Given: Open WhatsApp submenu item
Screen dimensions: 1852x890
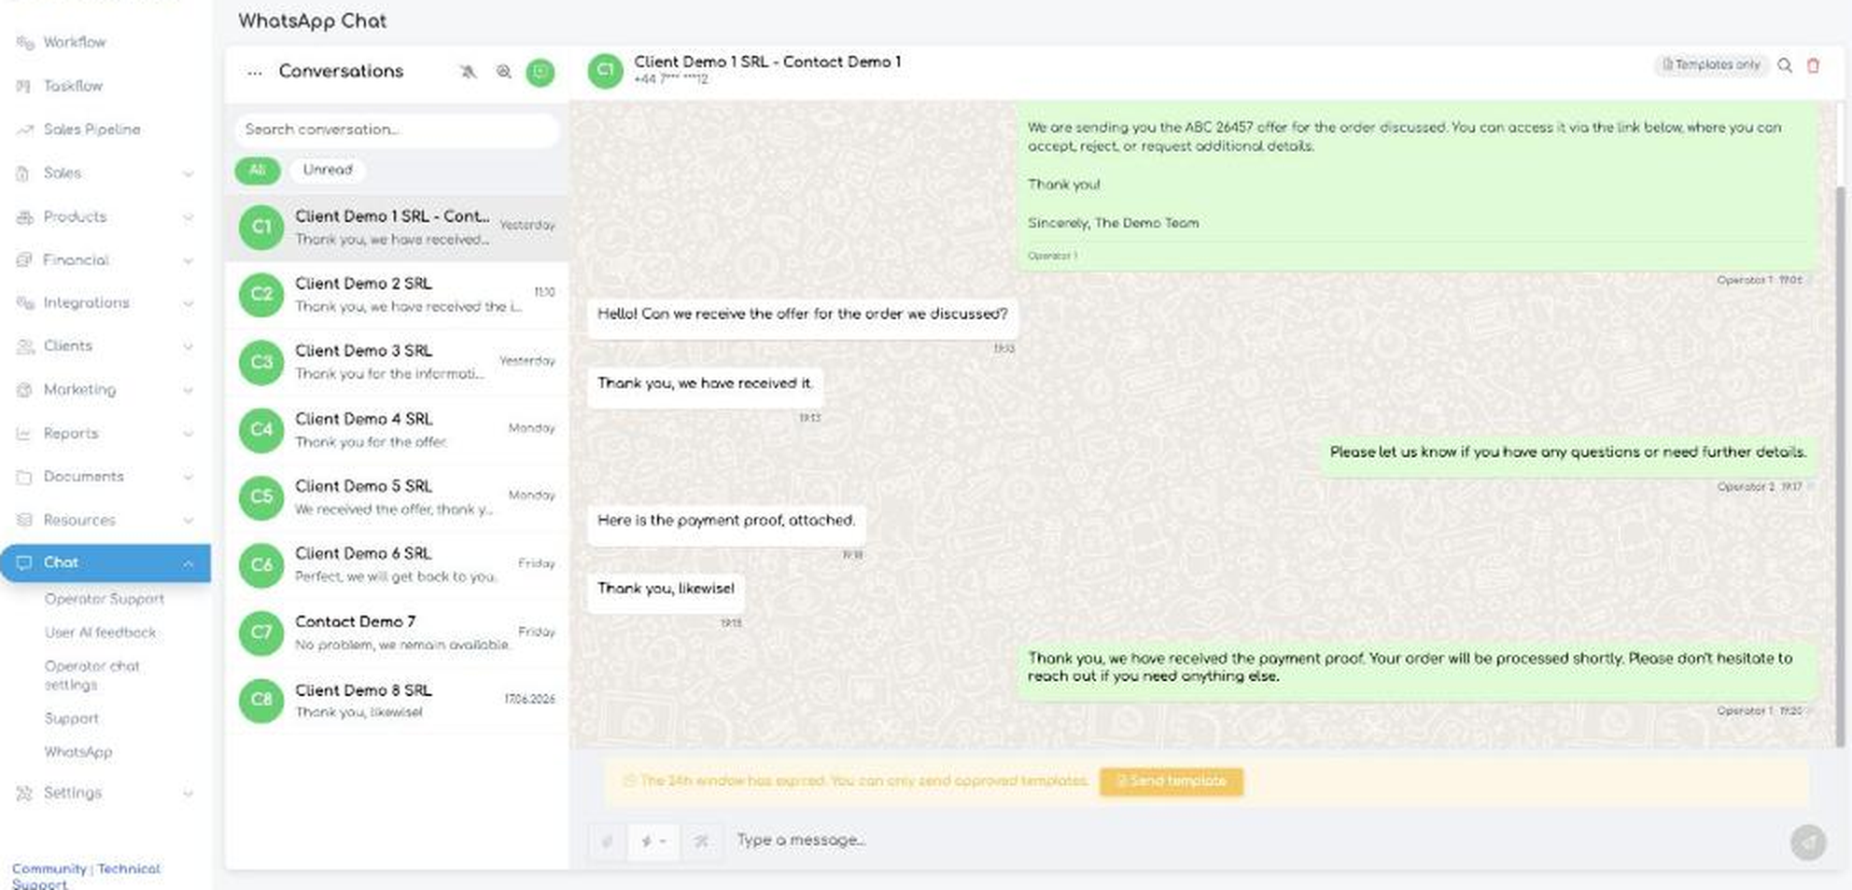Looking at the screenshot, I should coord(78,752).
